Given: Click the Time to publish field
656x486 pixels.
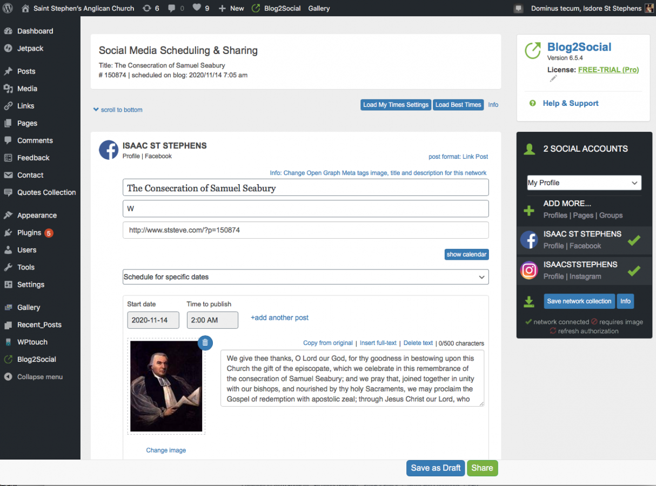Looking at the screenshot, I should tap(212, 320).
